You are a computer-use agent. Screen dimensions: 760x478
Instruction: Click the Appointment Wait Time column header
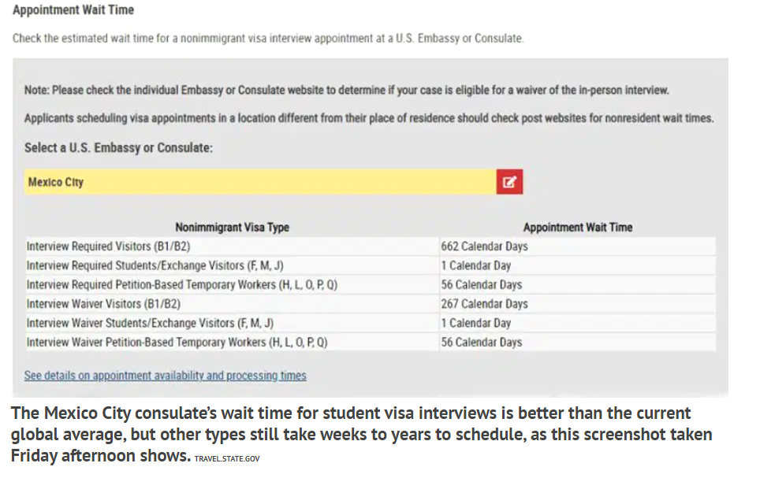point(577,227)
